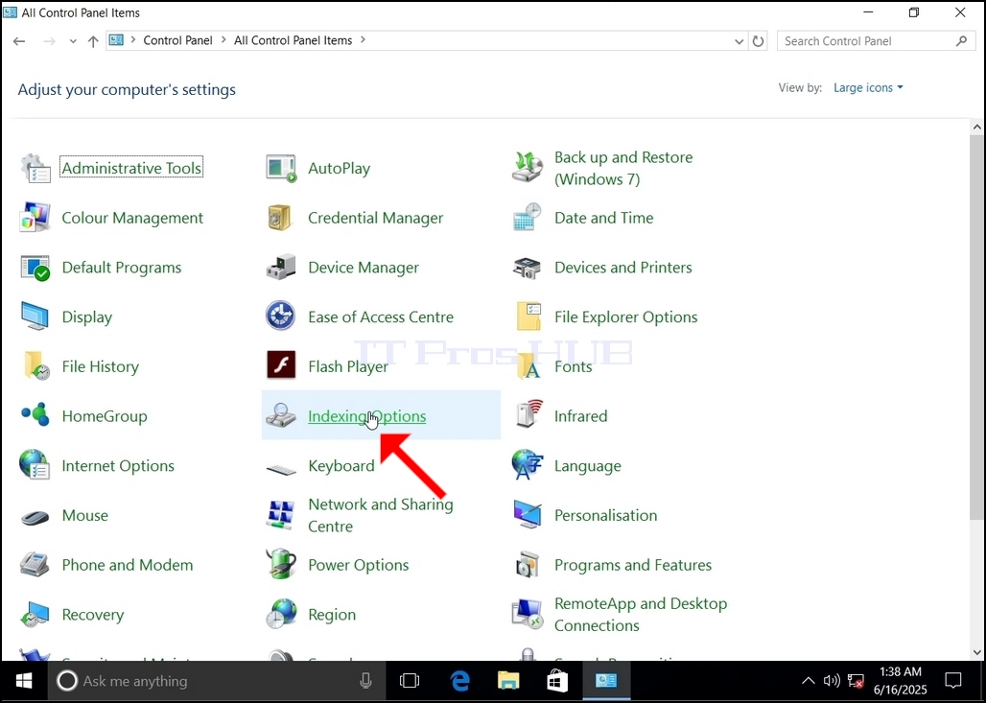Open the Language icon
This screenshot has width=986, height=703.
click(528, 465)
